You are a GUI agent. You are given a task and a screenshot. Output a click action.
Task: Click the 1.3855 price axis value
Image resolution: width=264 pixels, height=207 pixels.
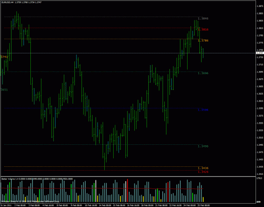260,13
